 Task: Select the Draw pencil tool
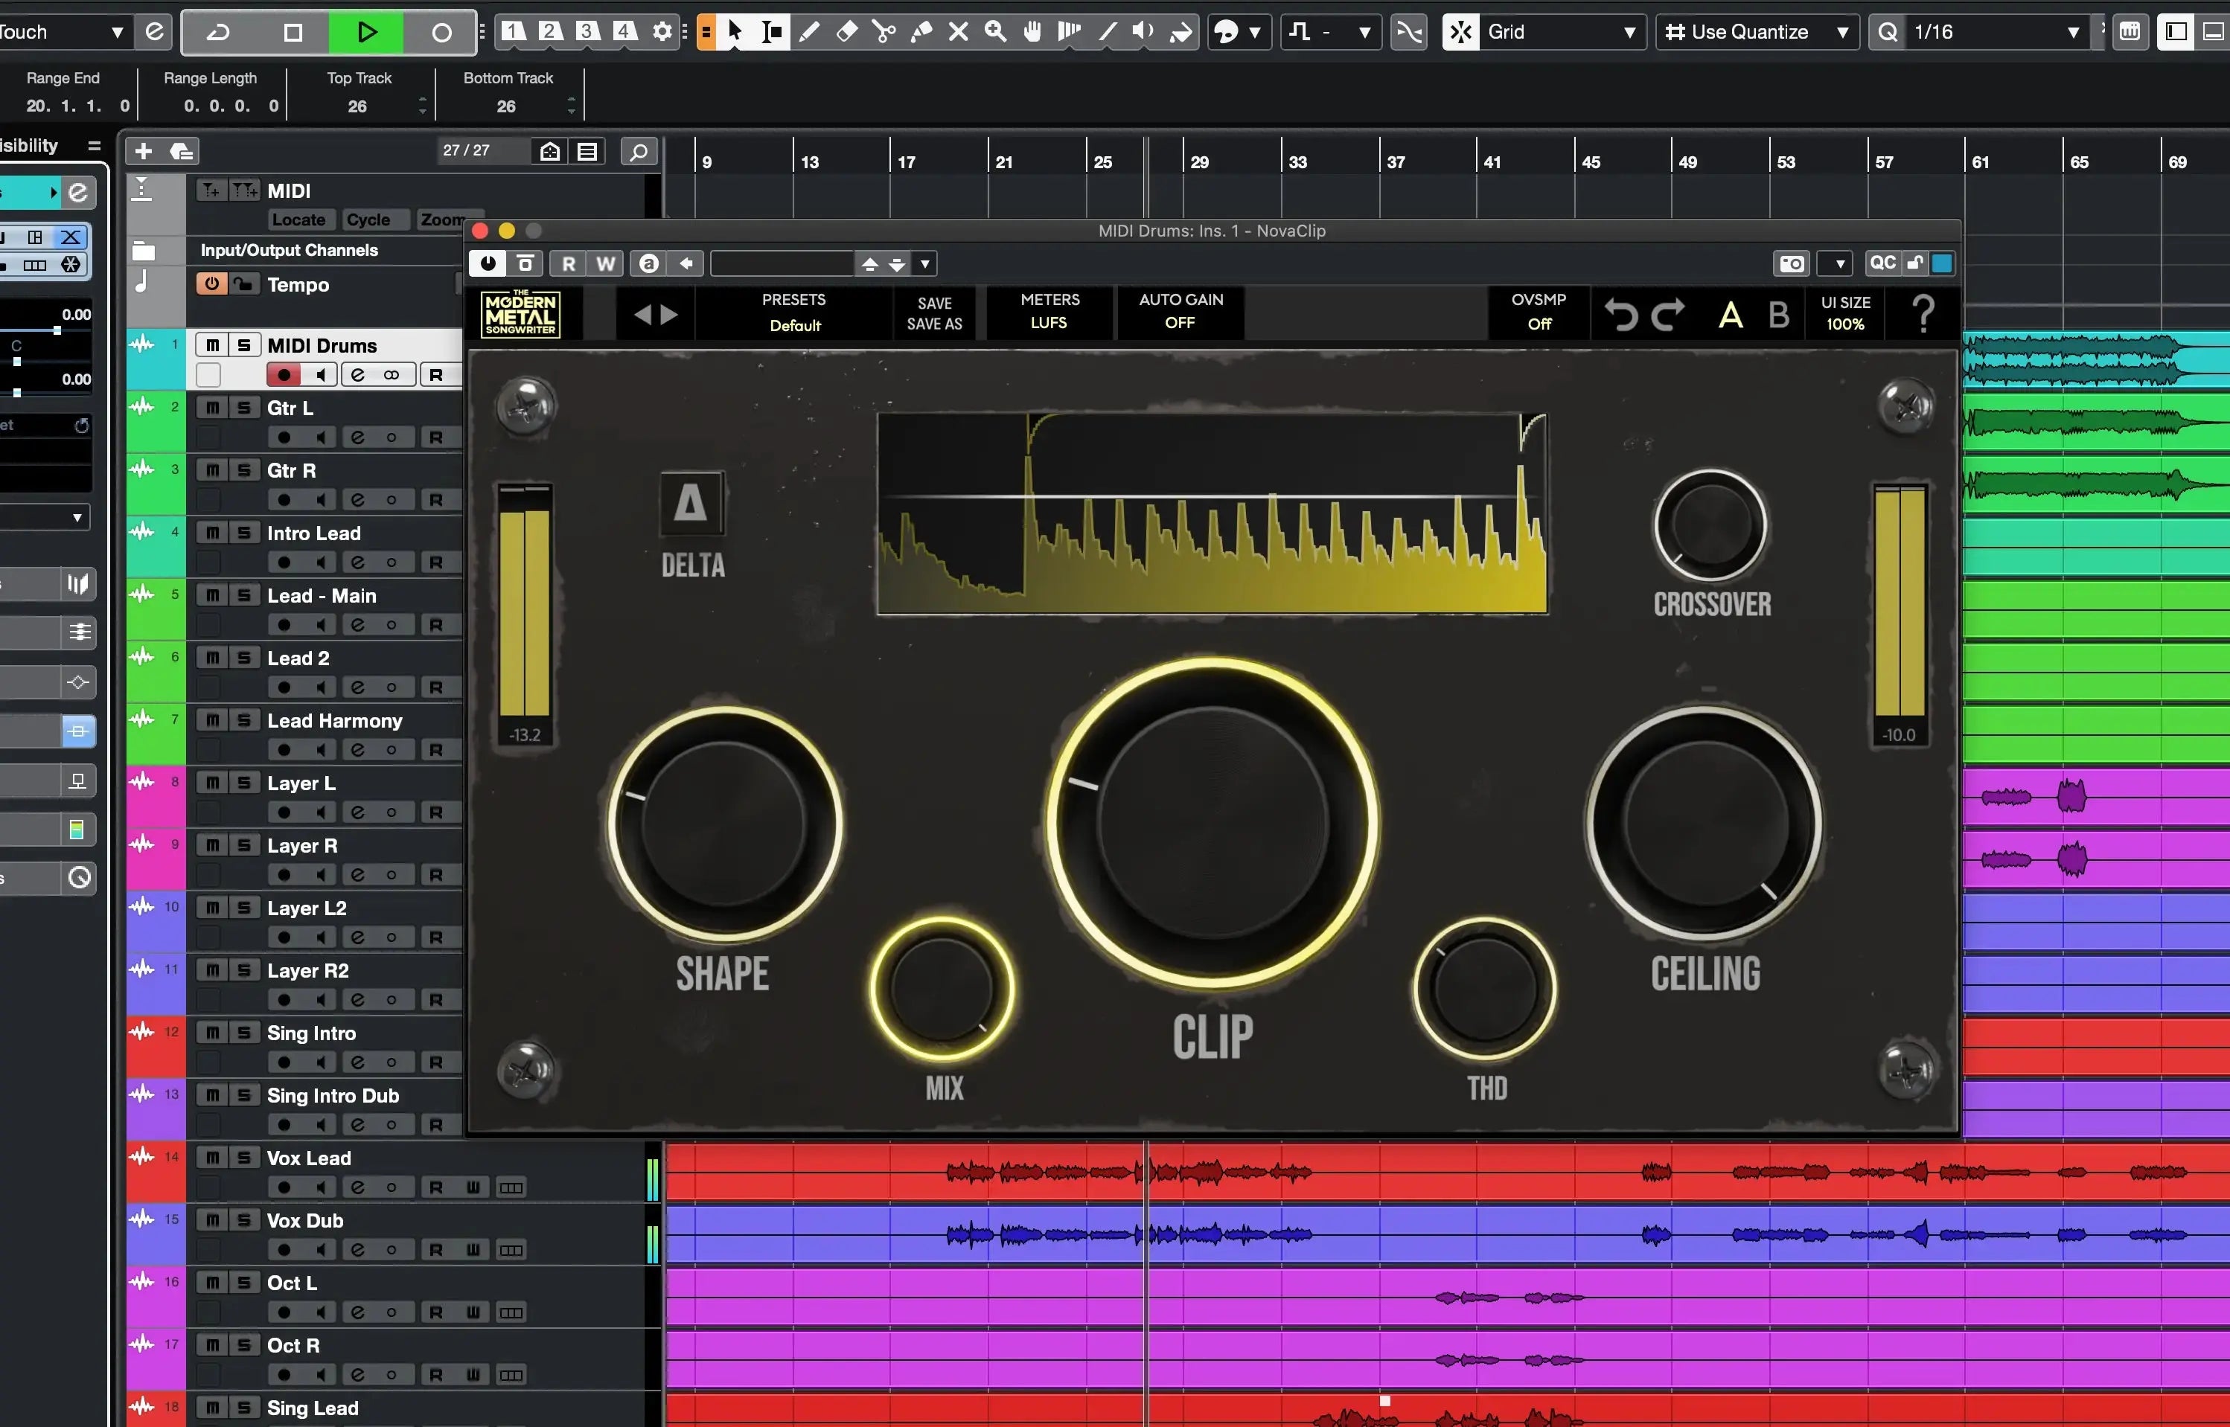(809, 31)
